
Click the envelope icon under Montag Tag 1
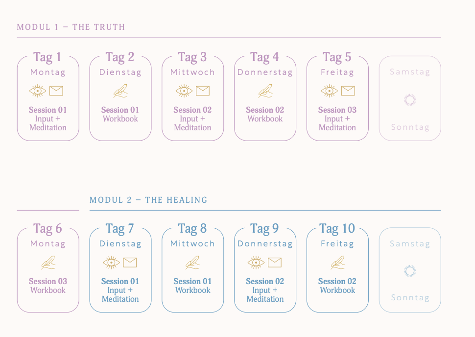(56, 91)
